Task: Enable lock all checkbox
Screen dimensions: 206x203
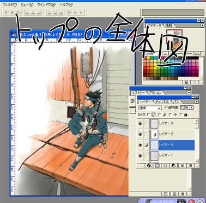Action: point(181,115)
